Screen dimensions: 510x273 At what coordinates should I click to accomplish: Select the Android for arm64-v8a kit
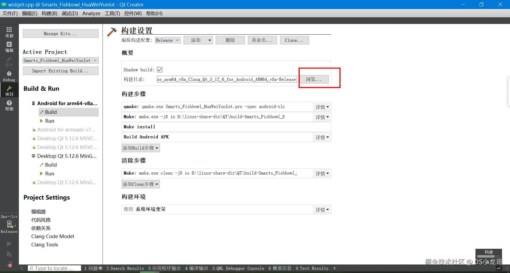coord(65,103)
